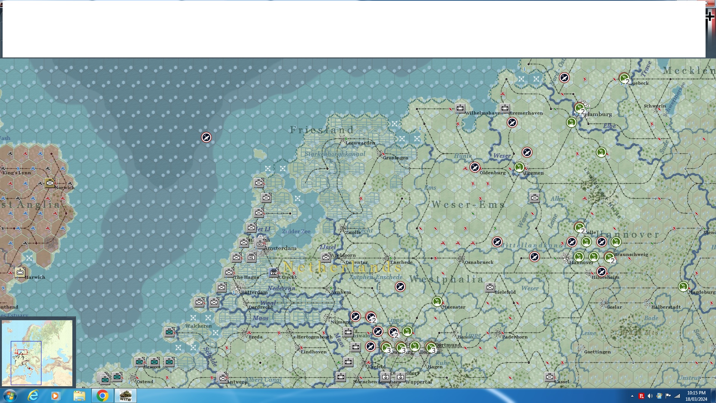This screenshot has width=716, height=403.
Task: Show hidden system tray icons
Action: coord(632,396)
